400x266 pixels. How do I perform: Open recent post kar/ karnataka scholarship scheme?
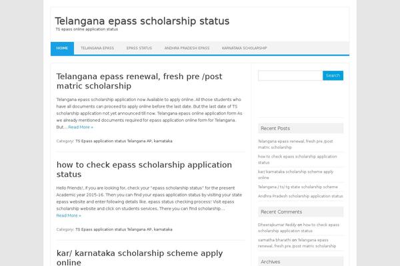pos(295,175)
